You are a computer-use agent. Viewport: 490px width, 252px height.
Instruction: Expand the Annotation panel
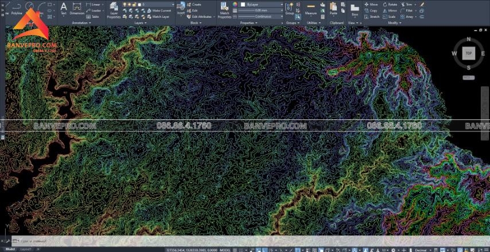(81, 23)
